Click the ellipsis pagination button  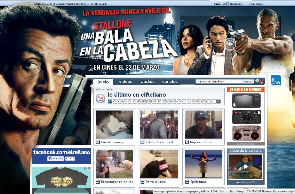pyautogui.click(x=208, y=102)
